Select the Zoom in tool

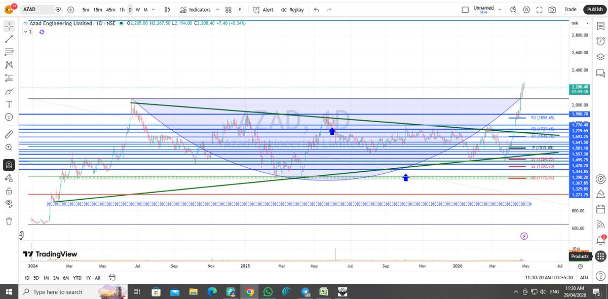[x=9, y=147]
